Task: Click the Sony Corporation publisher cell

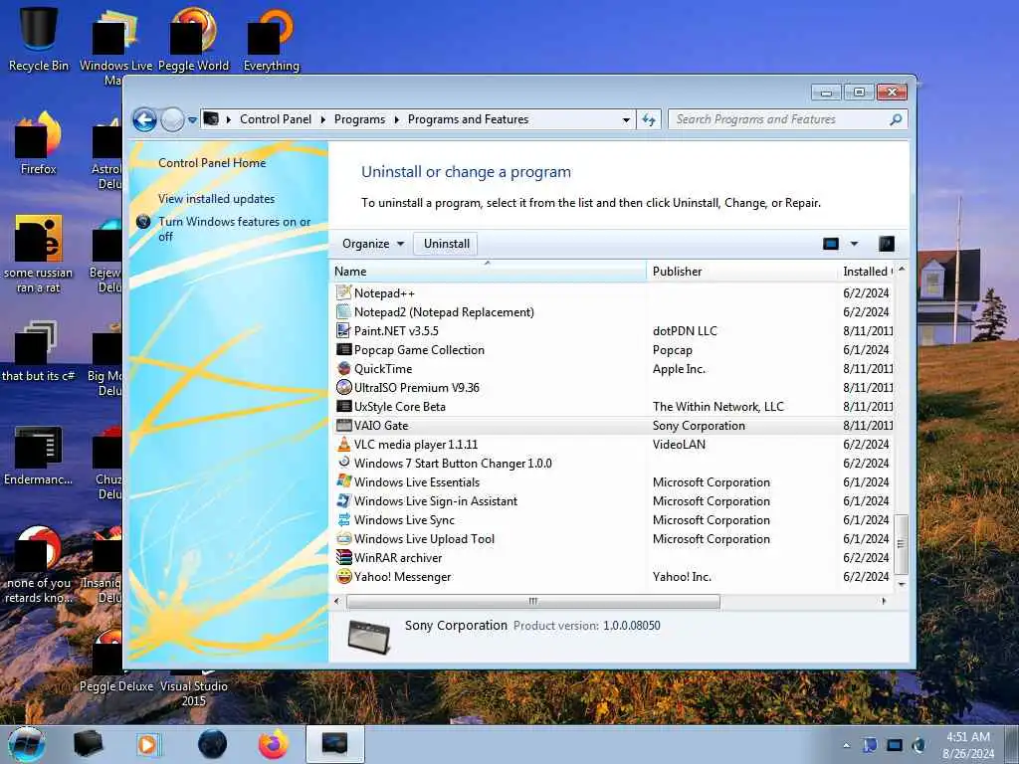Action: coord(699,426)
